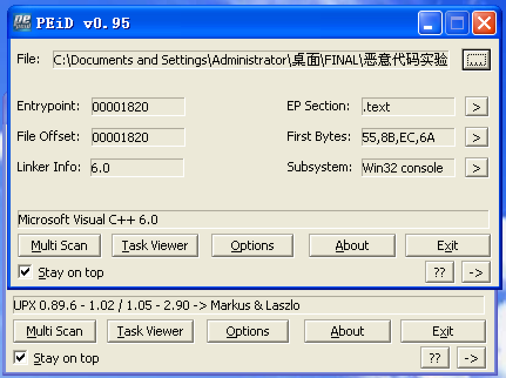Open disassembler arrow beside First Bytes
The image size is (506, 378).
pyautogui.click(x=477, y=137)
